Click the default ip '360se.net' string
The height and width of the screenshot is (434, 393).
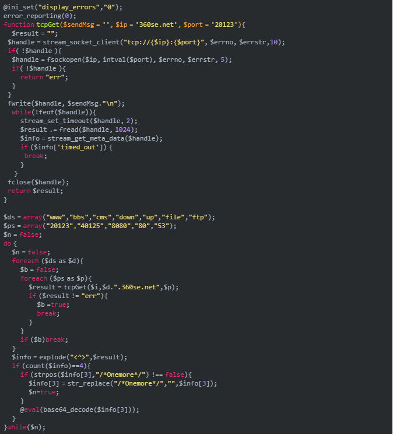click(x=156, y=24)
